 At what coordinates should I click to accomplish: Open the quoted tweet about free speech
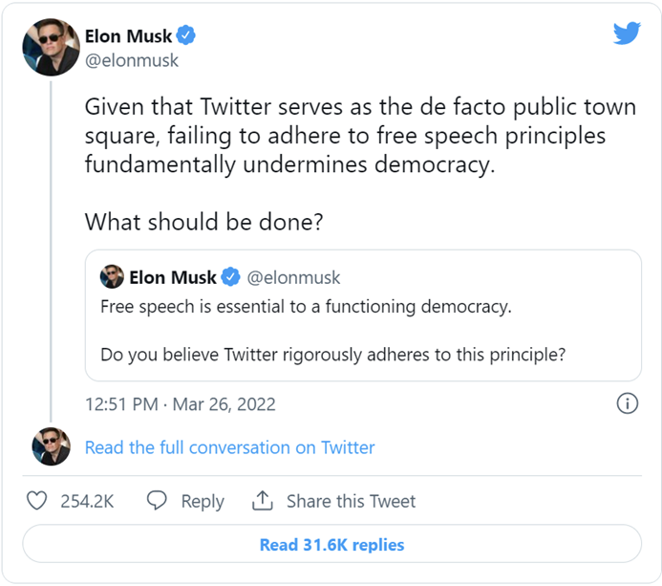[x=363, y=331]
